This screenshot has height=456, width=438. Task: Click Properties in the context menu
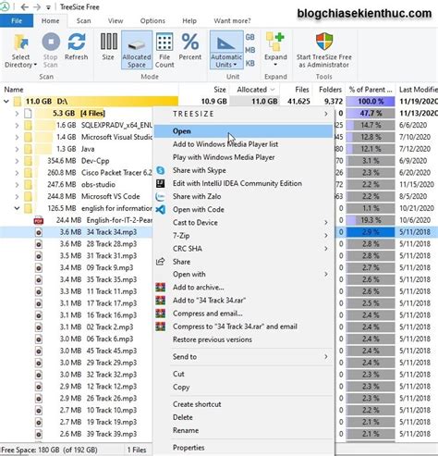pyautogui.click(x=189, y=448)
